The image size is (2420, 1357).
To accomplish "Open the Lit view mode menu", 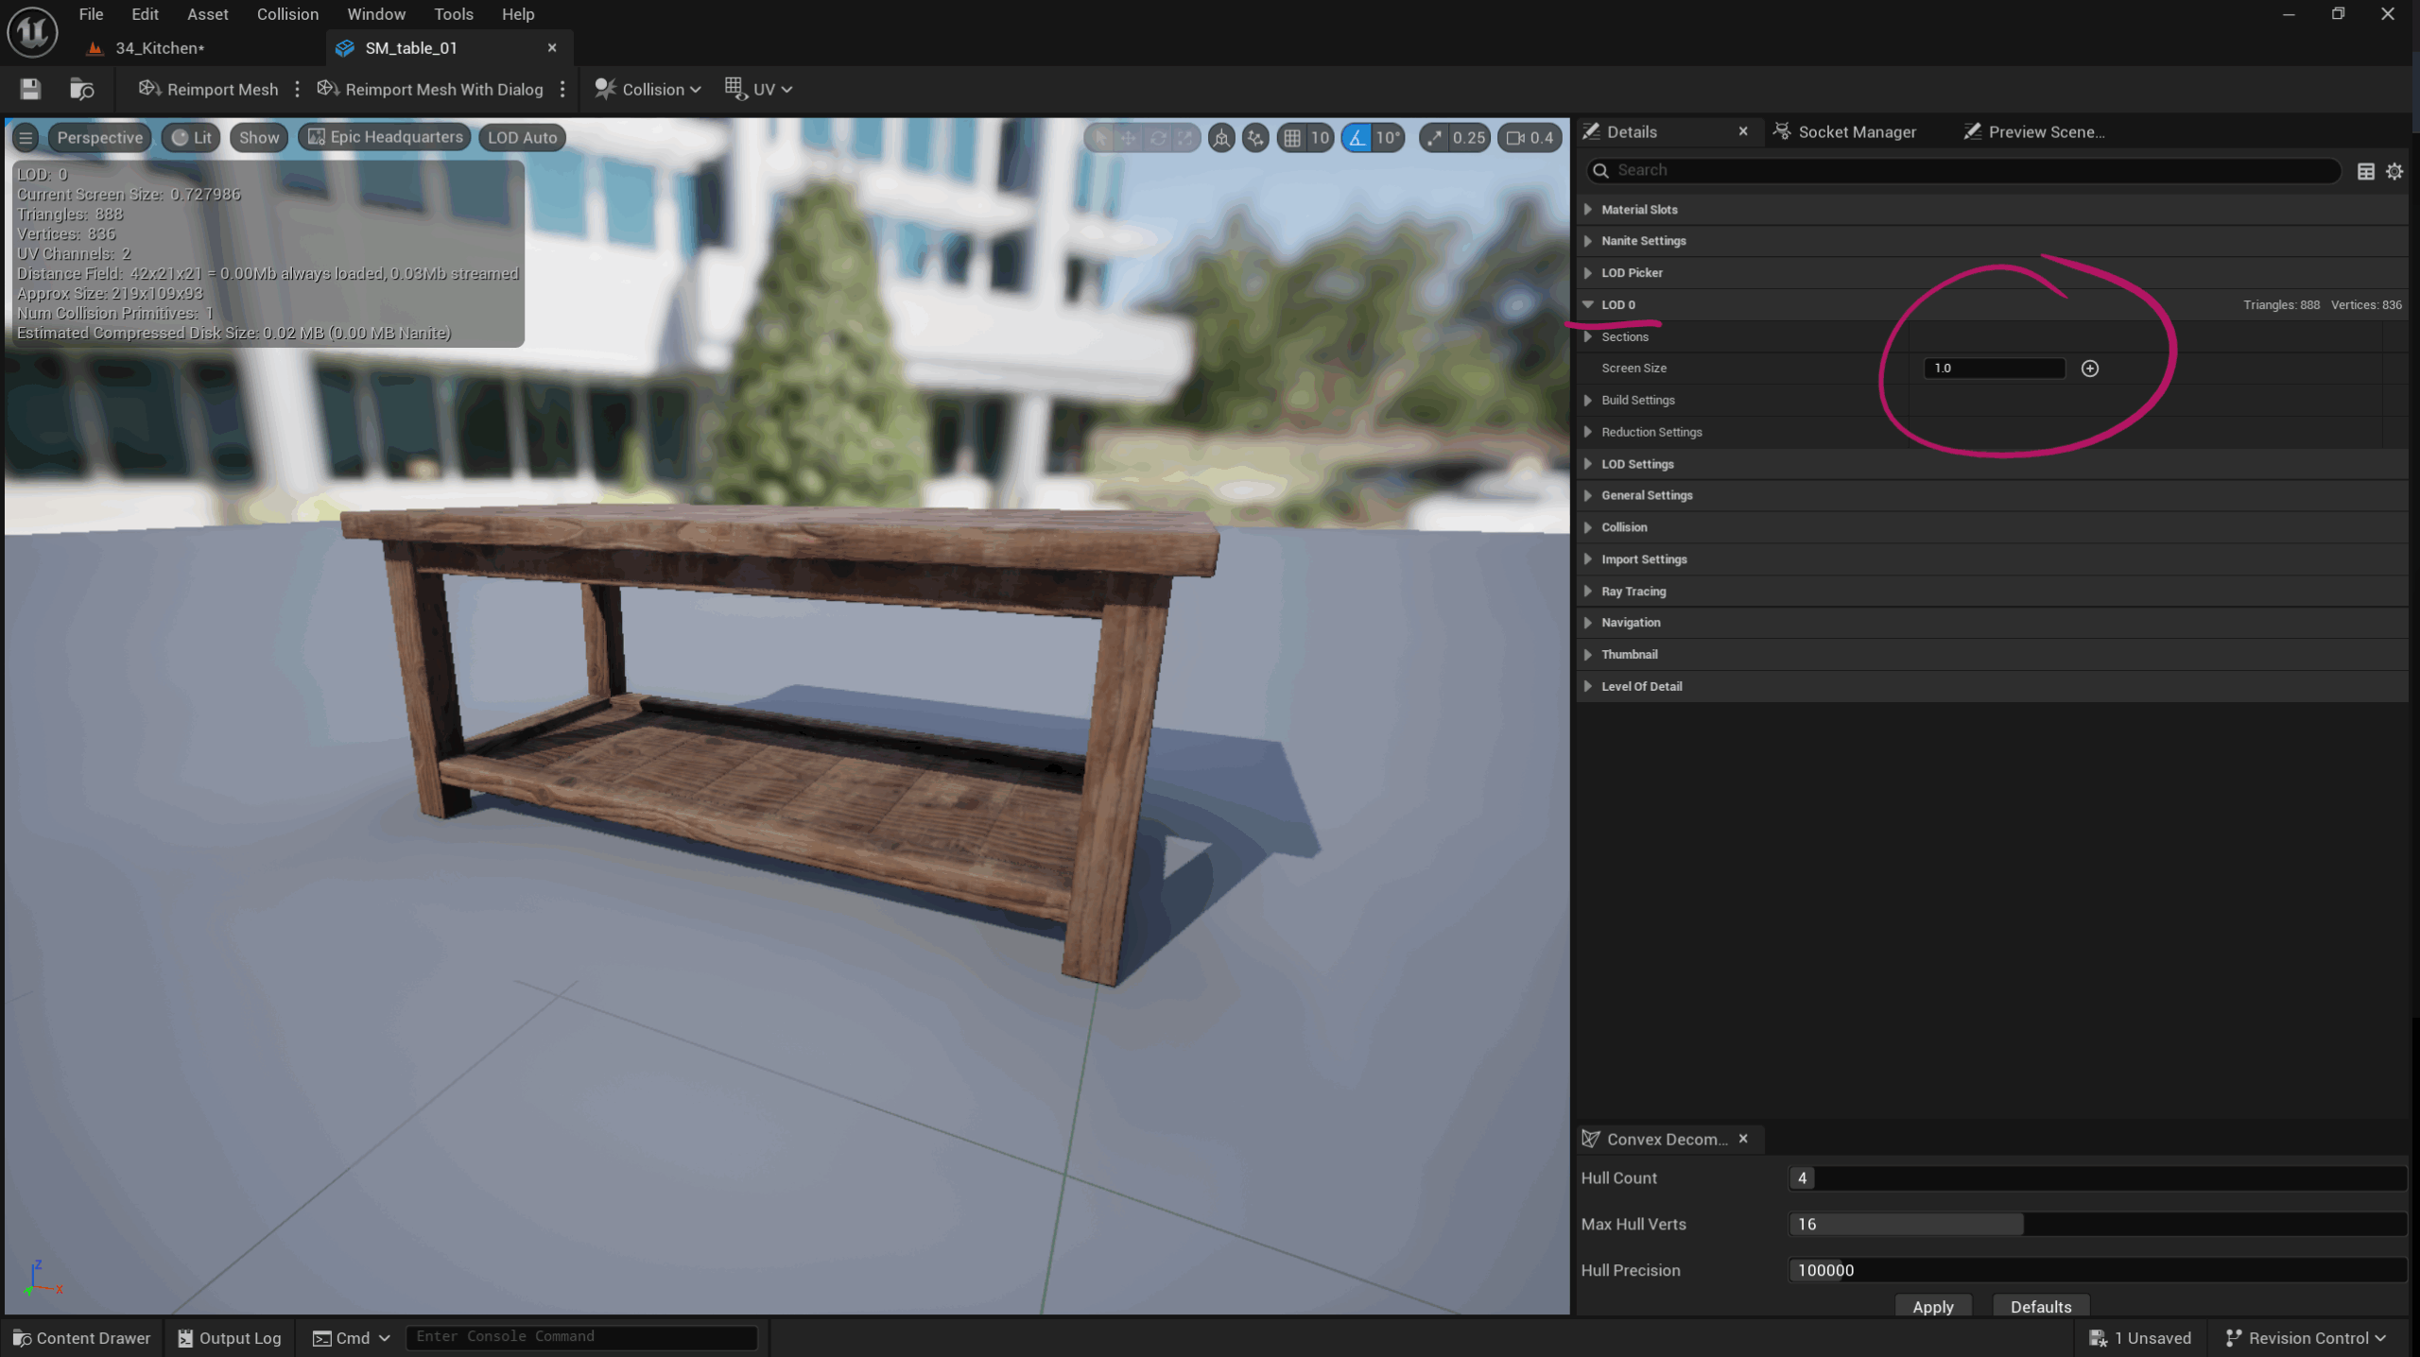I will click(191, 138).
